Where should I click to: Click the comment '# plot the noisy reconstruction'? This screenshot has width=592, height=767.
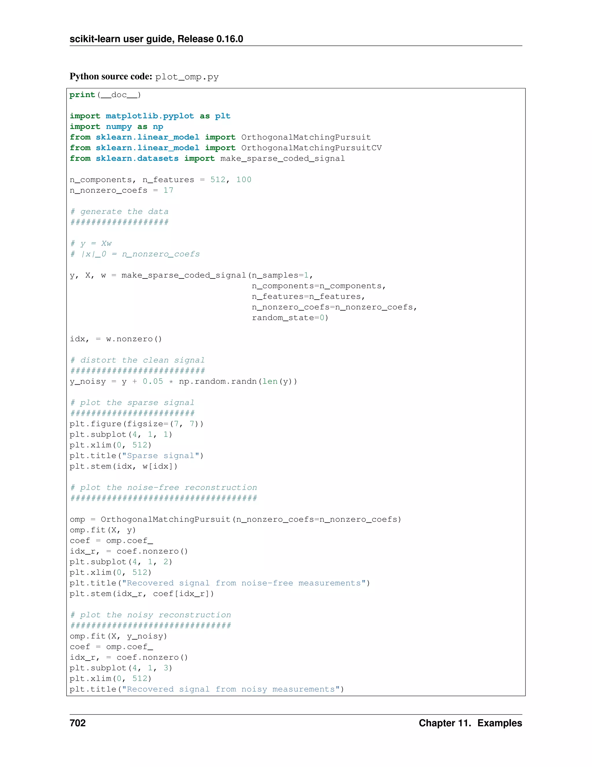point(150,615)
